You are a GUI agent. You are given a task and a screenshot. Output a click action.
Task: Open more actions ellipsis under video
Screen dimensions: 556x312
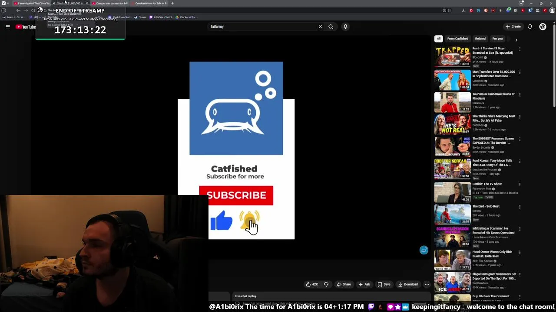pyautogui.click(x=427, y=284)
